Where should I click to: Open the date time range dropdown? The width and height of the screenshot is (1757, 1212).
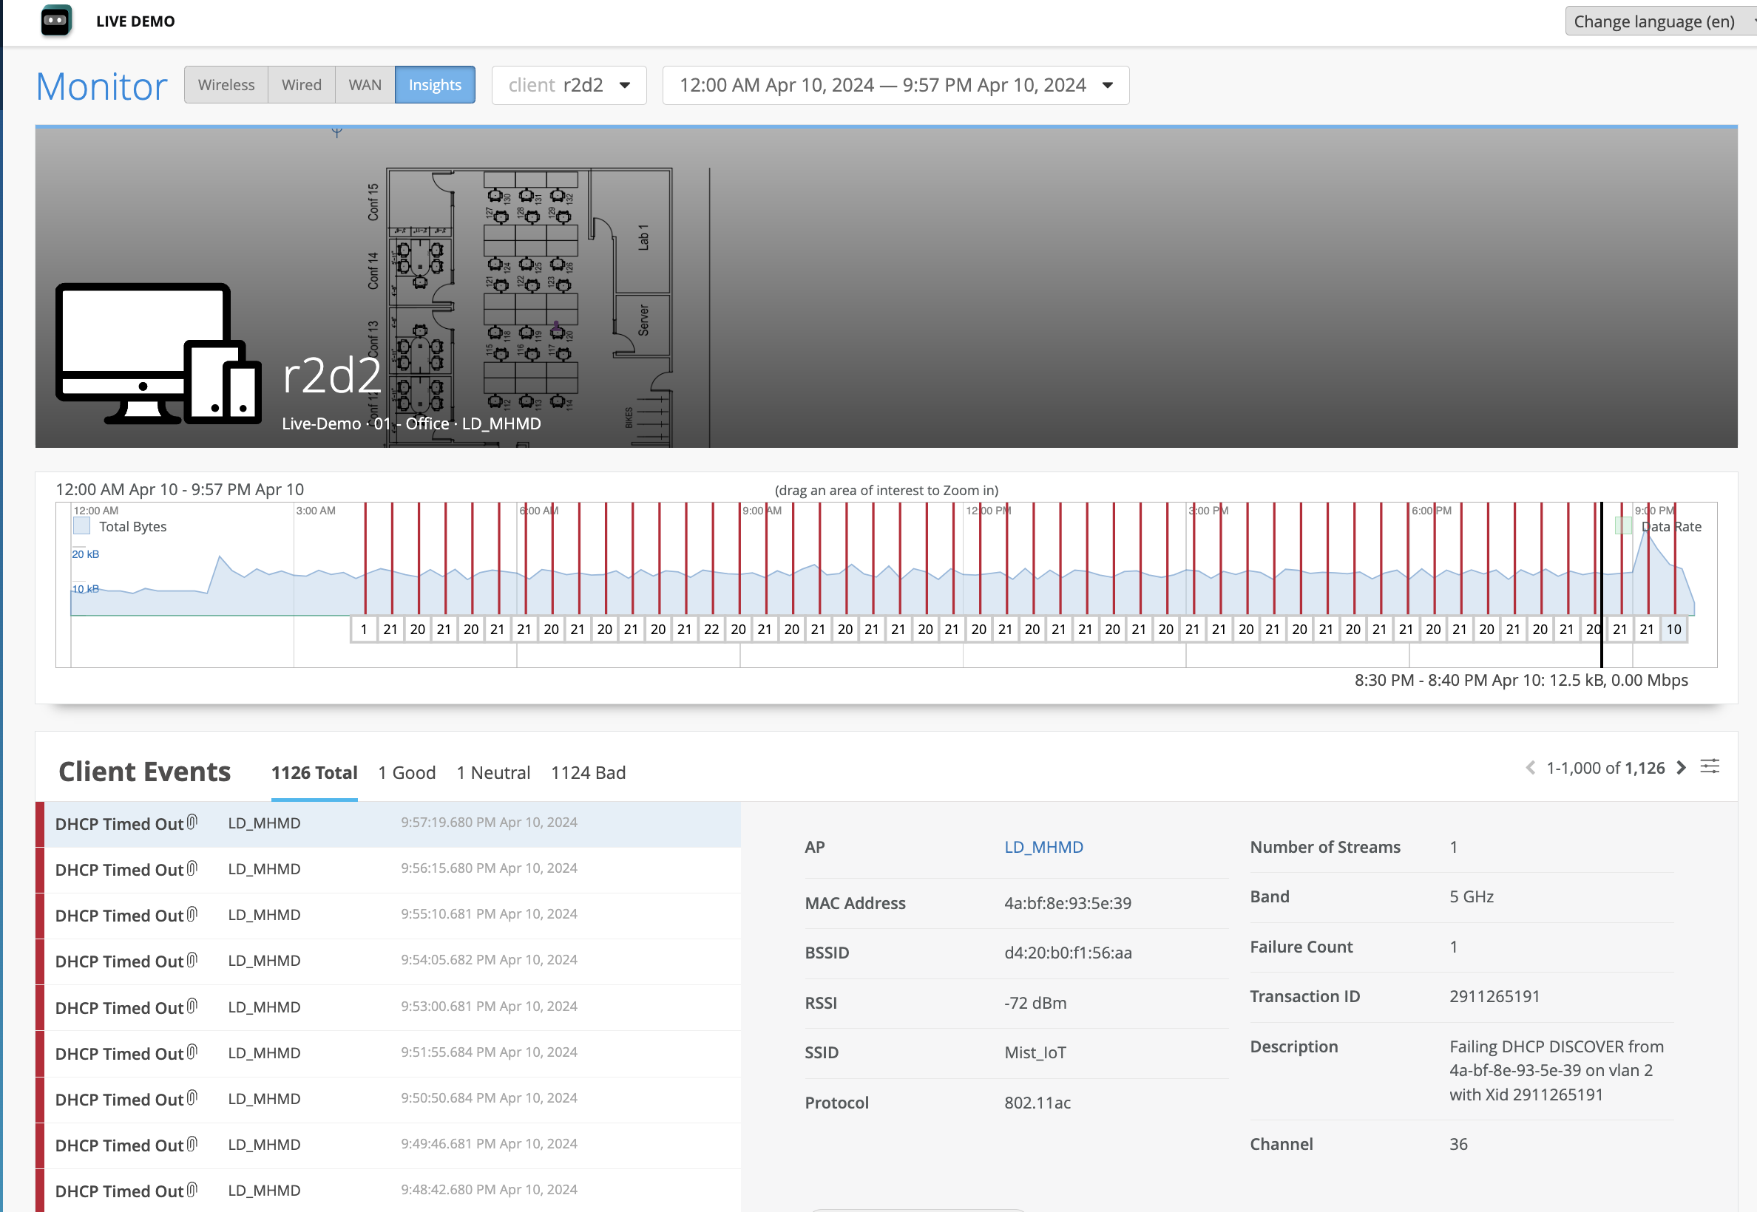(896, 85)
